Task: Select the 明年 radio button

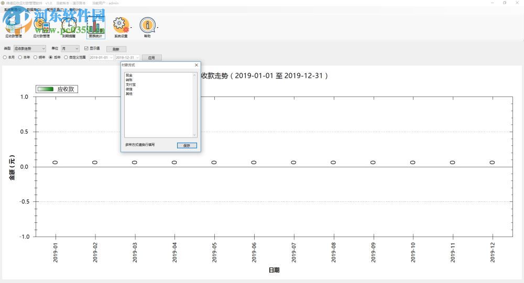Action: point(35,58)
